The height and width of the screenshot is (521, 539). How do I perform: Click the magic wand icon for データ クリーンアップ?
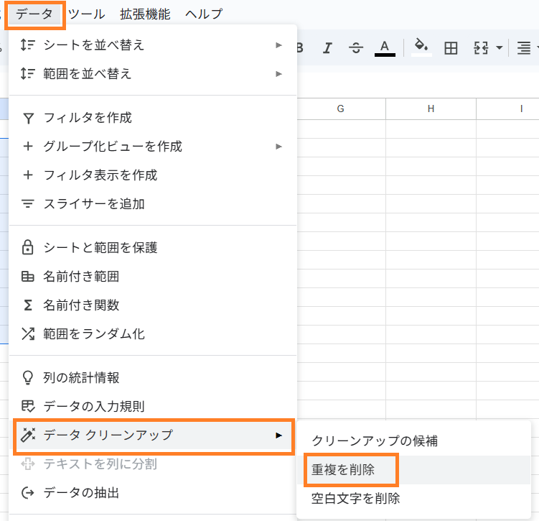[28, 435]
